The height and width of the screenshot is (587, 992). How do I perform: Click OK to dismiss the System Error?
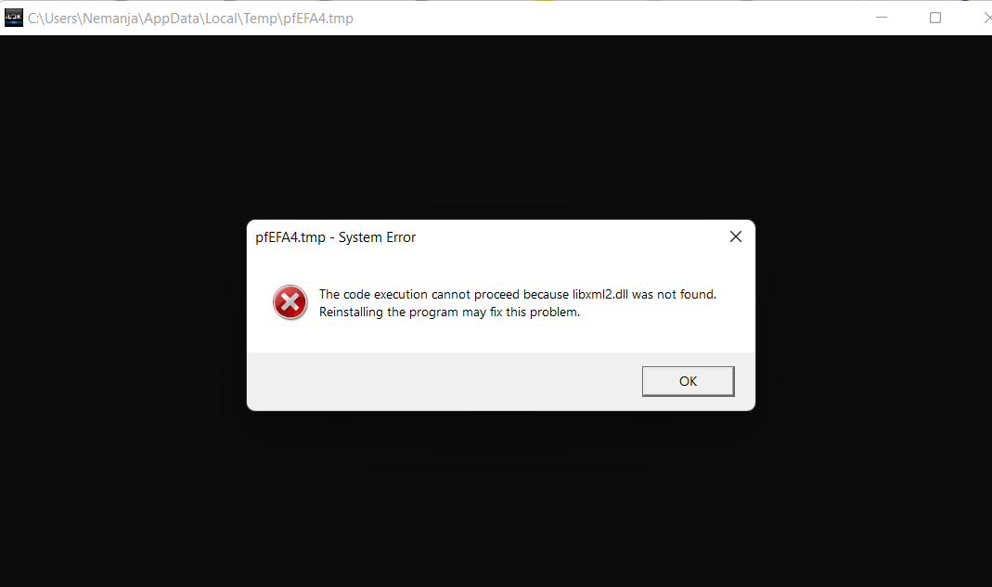(688, 381)
